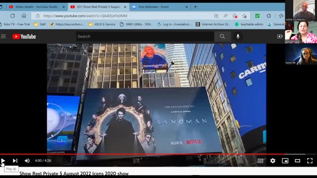Reload the page
Viewport: 317px width, 178px height.
click(x=12, y=16)
